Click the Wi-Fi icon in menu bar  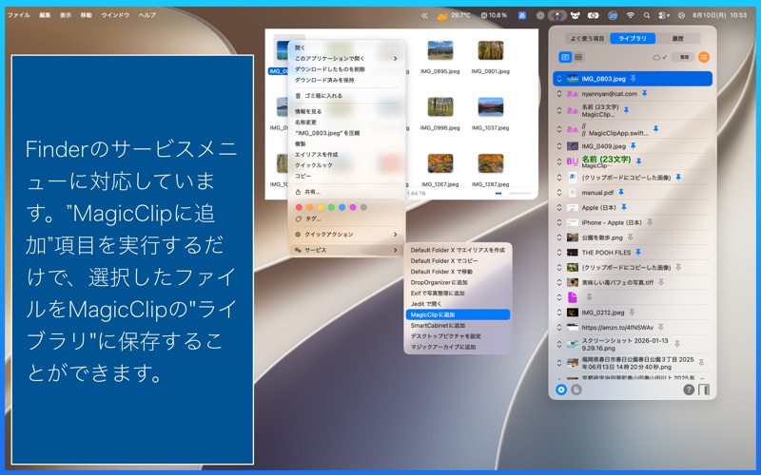[630, 15]
